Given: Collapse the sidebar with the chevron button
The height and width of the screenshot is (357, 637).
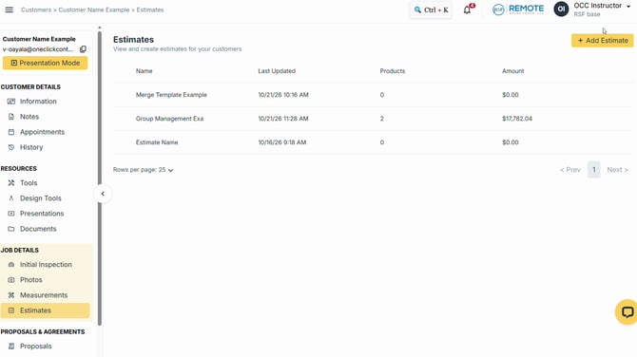Looking at the screenshot, I should (103, 194).
